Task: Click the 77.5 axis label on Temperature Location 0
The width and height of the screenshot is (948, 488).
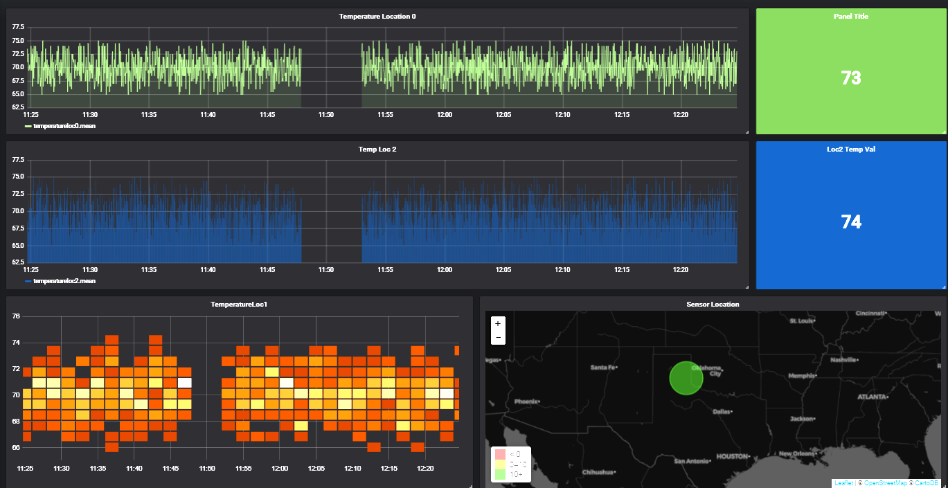Action: [x=18, y=27]
